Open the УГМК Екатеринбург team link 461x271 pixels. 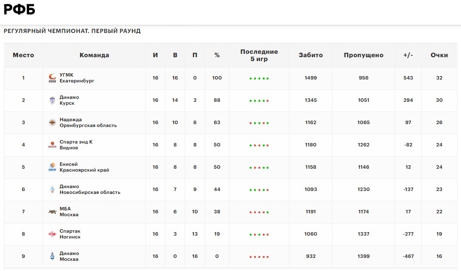77,78
